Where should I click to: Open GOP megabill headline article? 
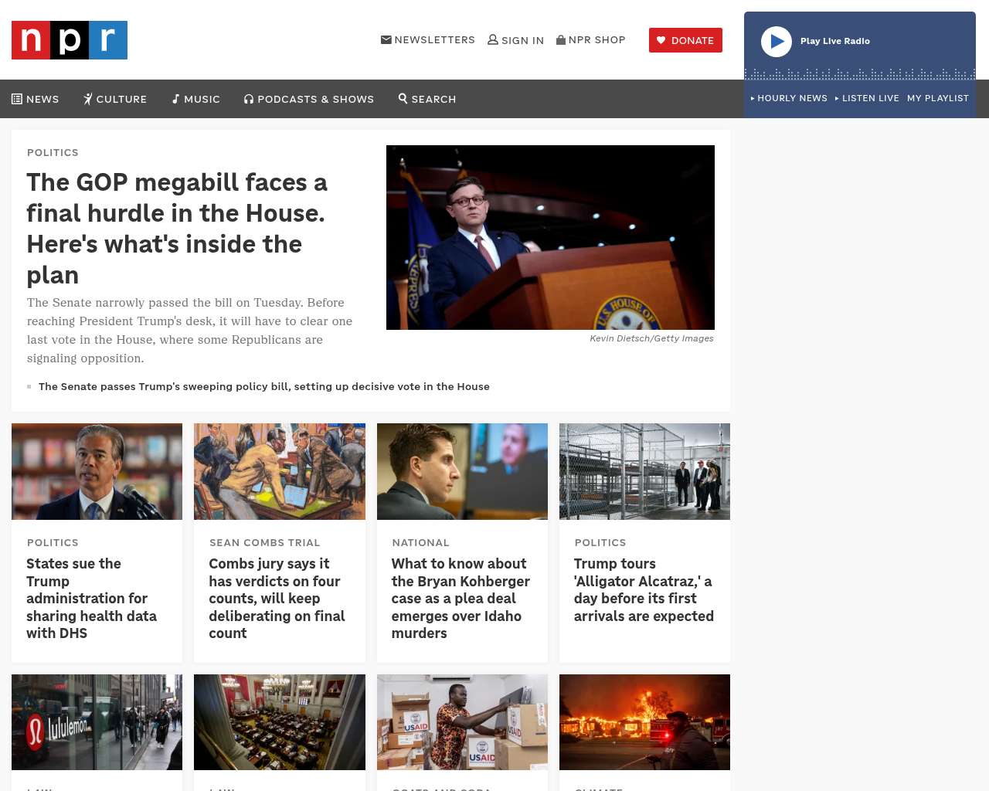177,229
